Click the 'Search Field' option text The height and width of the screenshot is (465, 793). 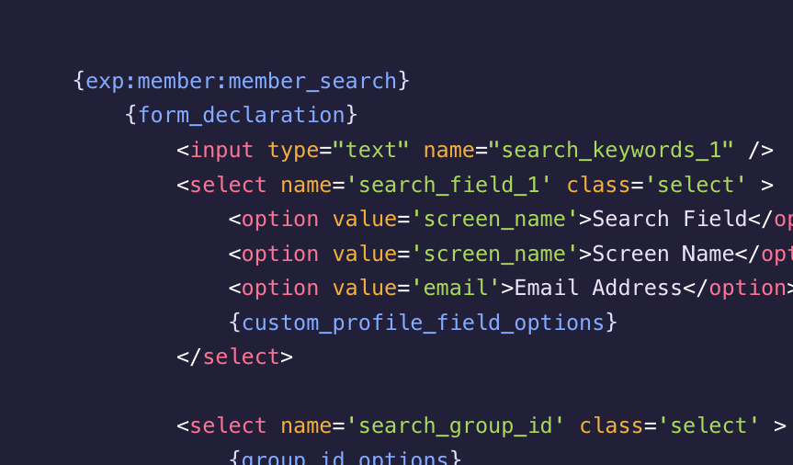pyautogui.click(x=669, y=219)
